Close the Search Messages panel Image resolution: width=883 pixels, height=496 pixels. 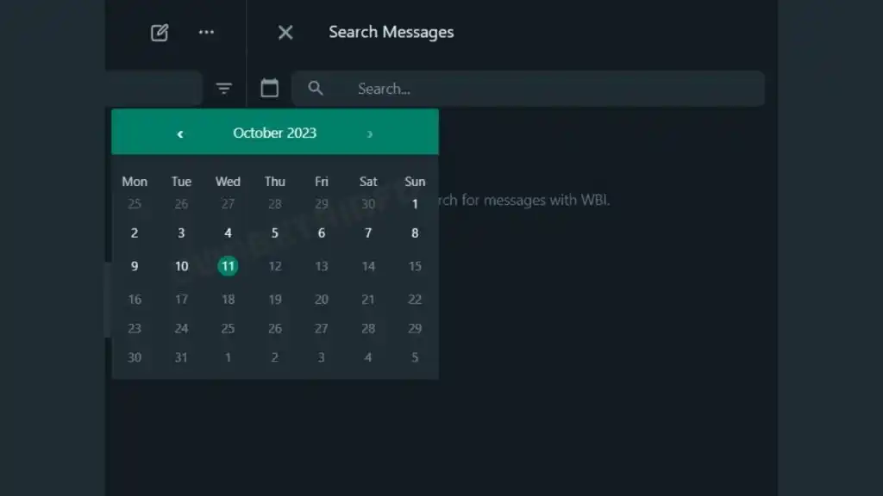tap(285, 33)
